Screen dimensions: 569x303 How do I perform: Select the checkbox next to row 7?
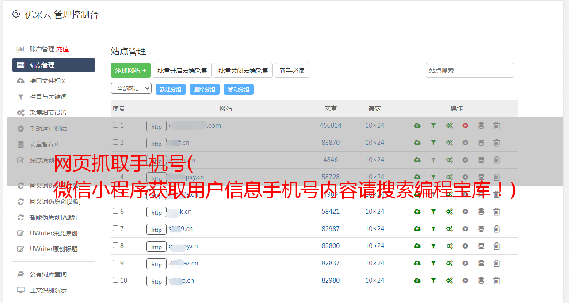(x=115, y=228)
